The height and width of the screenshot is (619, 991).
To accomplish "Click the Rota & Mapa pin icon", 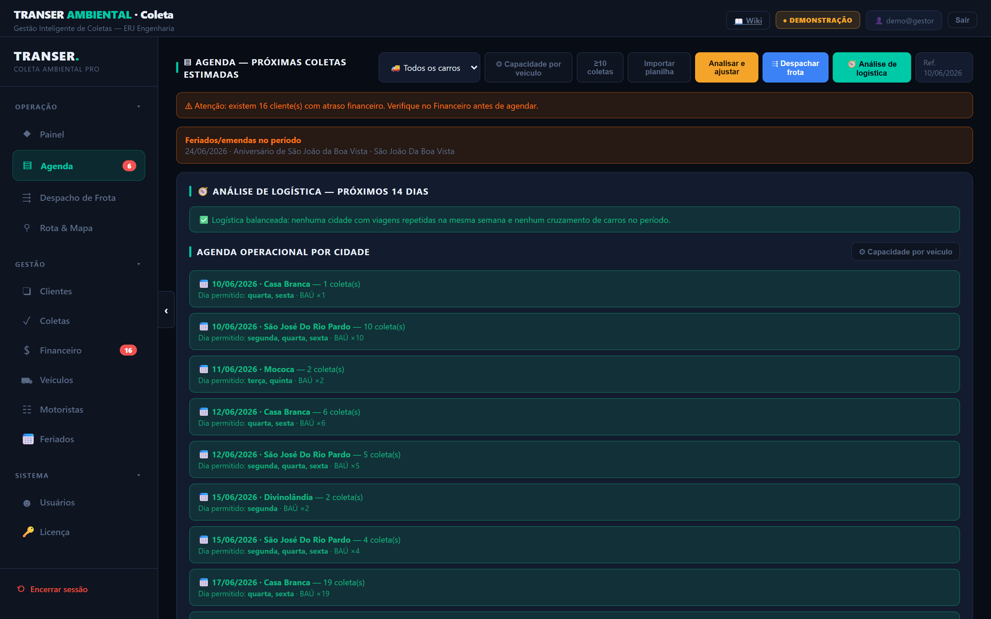I will 27,228.
